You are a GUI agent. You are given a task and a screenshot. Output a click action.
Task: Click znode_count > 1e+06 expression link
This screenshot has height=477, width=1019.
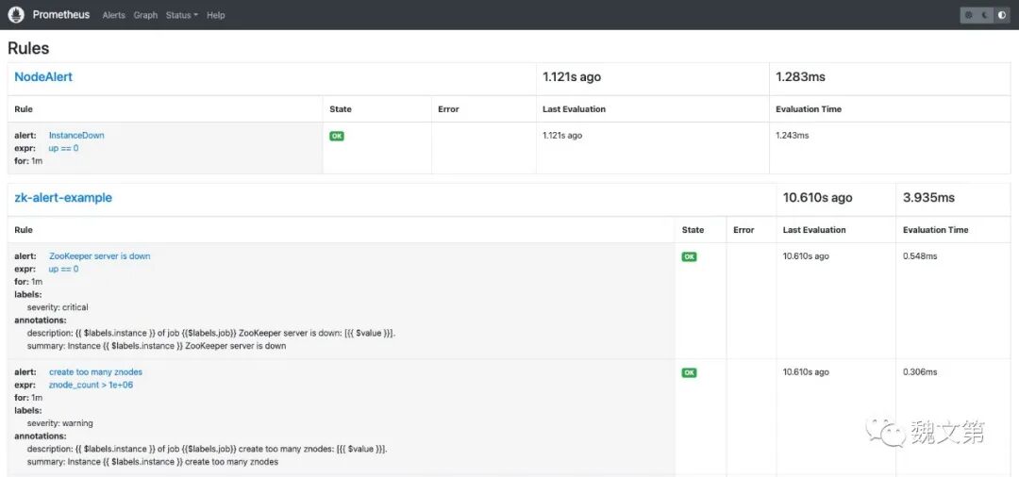91,385
